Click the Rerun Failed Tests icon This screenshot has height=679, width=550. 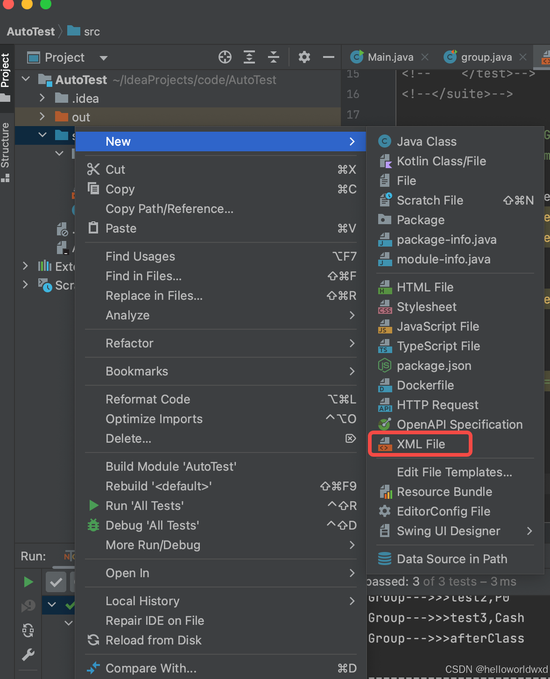click(28, 606)
